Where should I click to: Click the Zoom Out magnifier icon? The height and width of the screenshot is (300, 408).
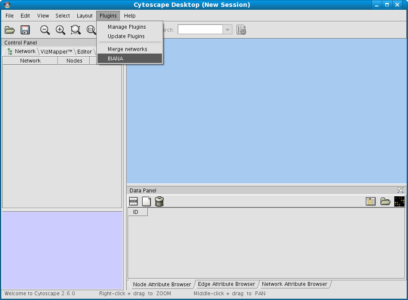tap(45, 30)
